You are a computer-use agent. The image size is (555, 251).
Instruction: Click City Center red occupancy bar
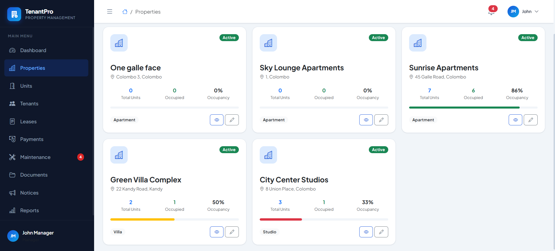(281, 219)
